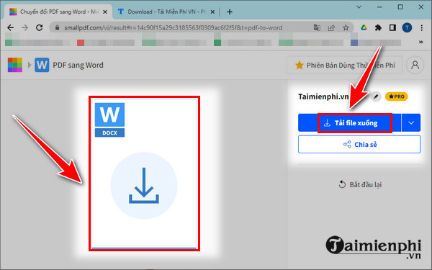This screenshot has width=432, height=270.
Task: Click the share page icon in address bar
Action: coord(331,27)
